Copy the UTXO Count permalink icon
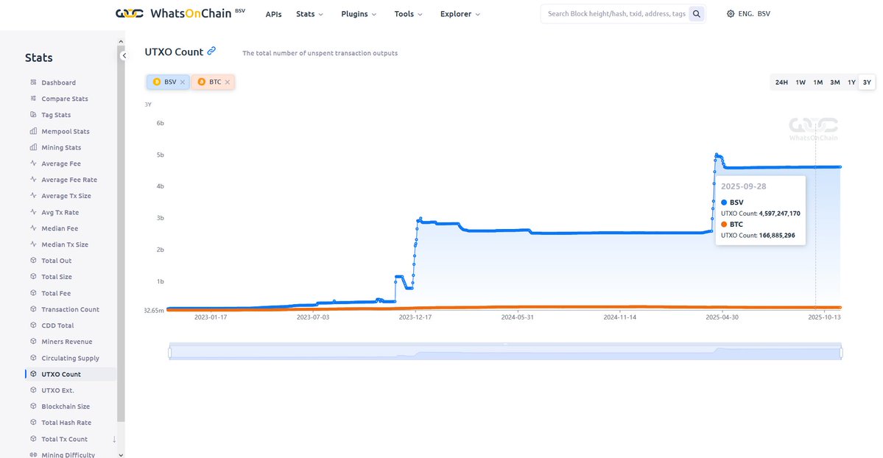 click(x=211, y=51)
